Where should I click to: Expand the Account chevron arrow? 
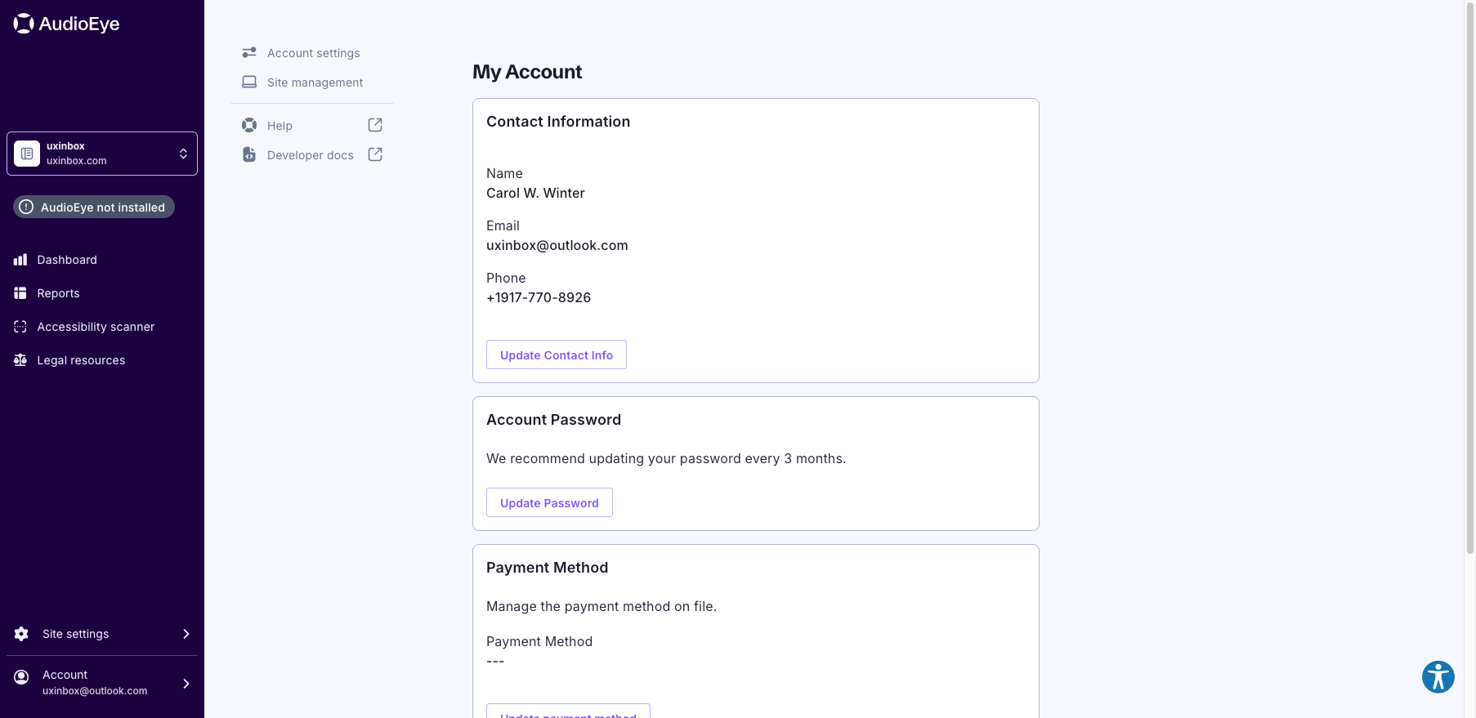(x=186, y=684)
